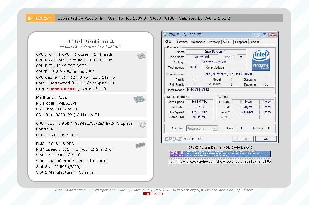
Task: Click the Multiplier value x 21.0
Action: [199, 107]
